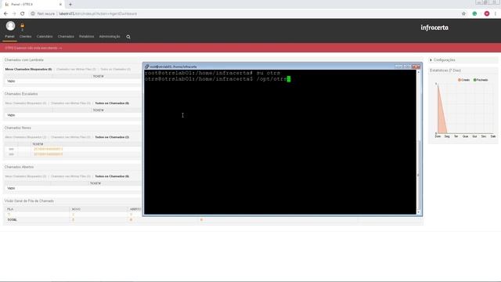Close the Painel - OTRS browser tab
This screenshot has height=282, width=501.
pyautogui.click(x=60, y=5)
